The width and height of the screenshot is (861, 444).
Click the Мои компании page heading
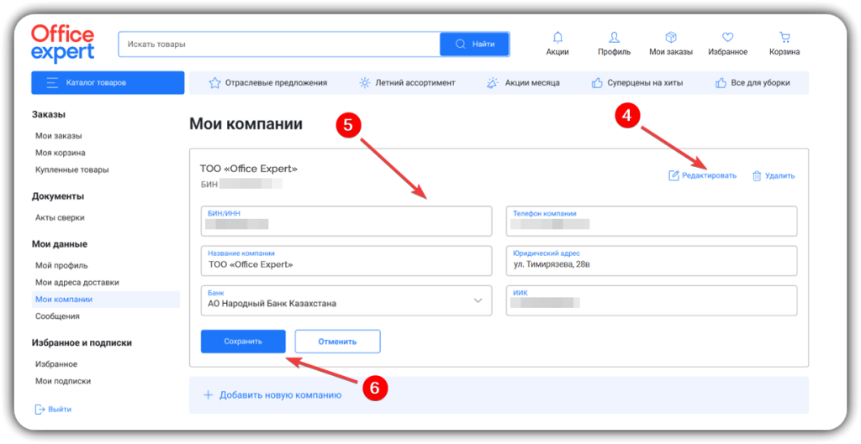(246, 123)
